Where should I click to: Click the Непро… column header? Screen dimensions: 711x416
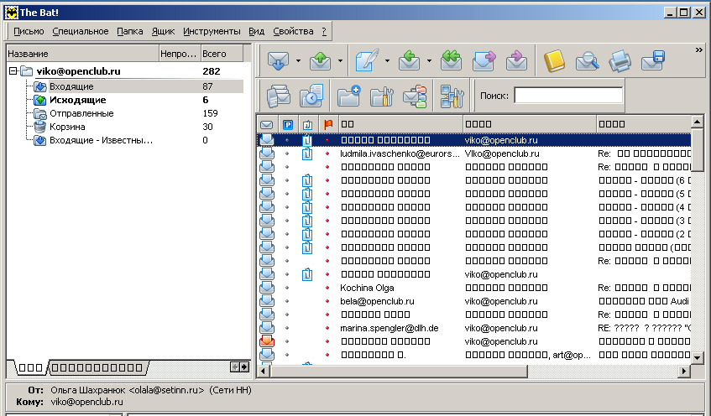click(180, 54)
